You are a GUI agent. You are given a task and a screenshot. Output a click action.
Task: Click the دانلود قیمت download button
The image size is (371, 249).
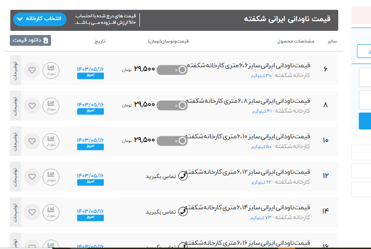(x=30, y=41)
